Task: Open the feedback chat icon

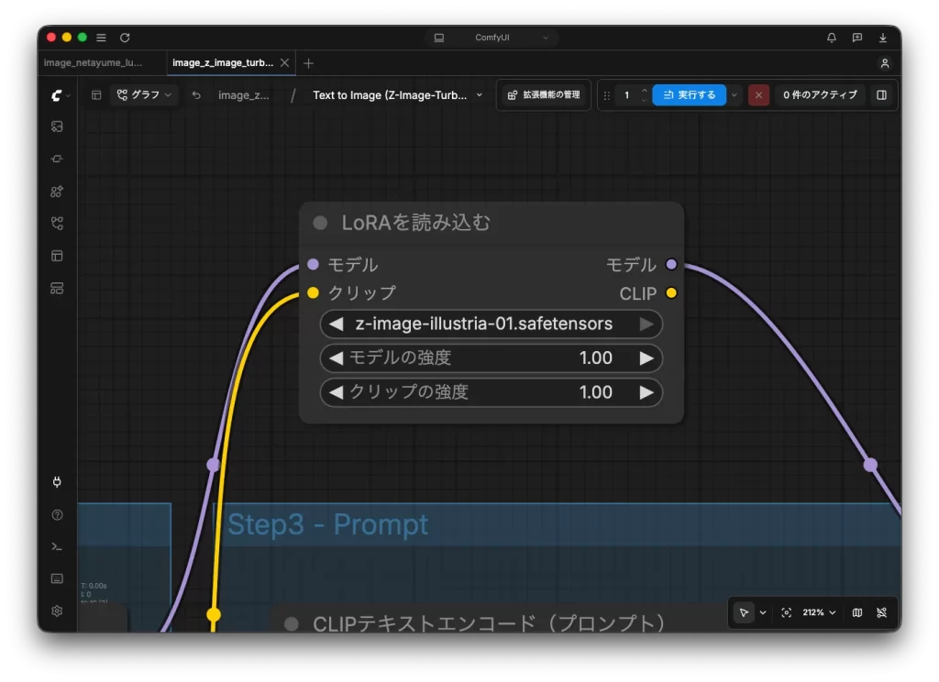Action: [857, 37]
